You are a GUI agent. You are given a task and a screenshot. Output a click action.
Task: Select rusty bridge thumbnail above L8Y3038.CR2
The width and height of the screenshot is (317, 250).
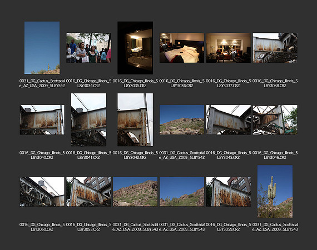275,48
